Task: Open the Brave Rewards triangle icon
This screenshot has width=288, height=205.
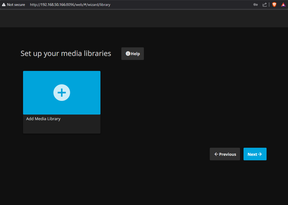Action: click(283, 5)
